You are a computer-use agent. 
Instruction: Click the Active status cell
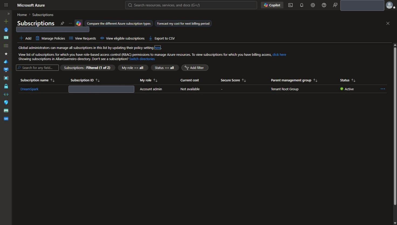click(x=347, y=89)
